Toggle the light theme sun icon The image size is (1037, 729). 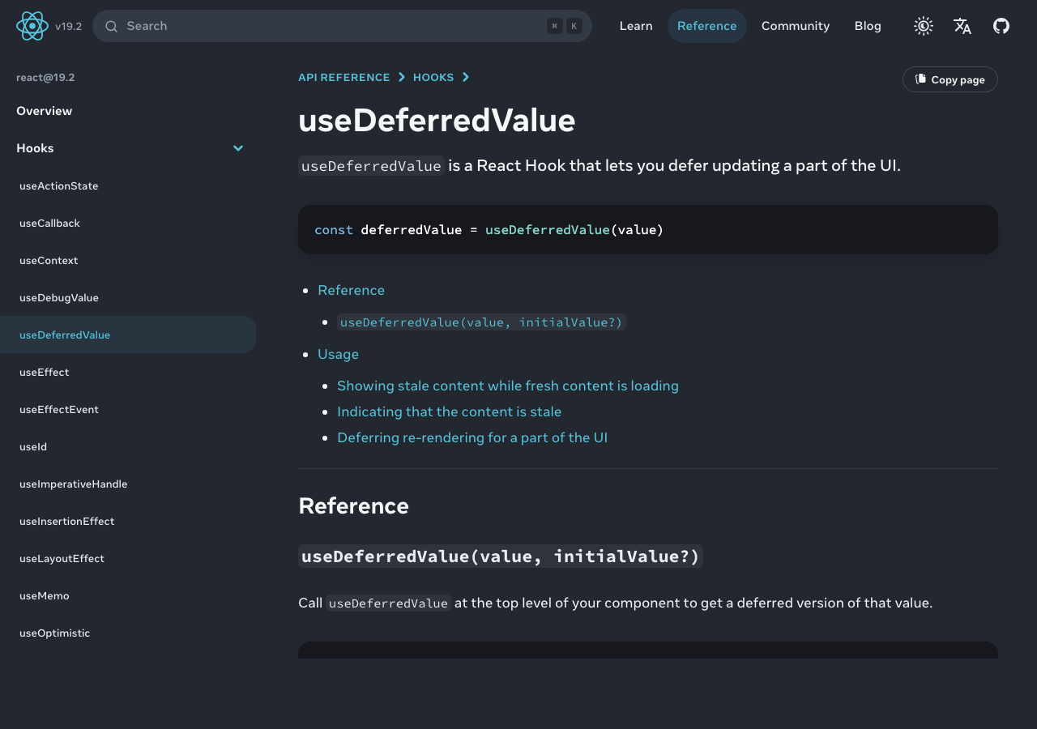point(923,25)
